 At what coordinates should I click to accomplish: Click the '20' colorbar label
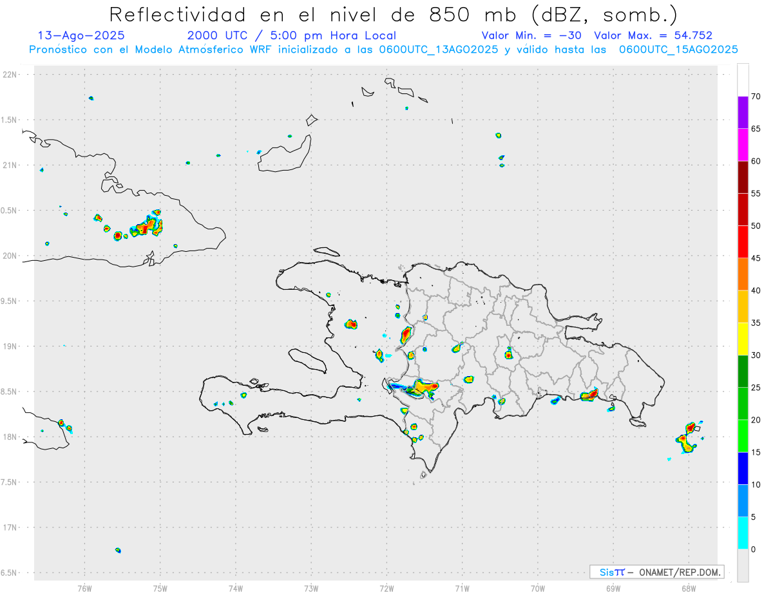tap(756, 420)
